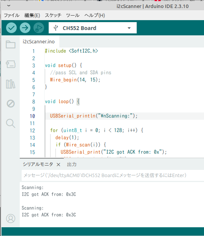Click line number 10 in the gutter
This screenshot has width=204, height=236.
[32, 116]
